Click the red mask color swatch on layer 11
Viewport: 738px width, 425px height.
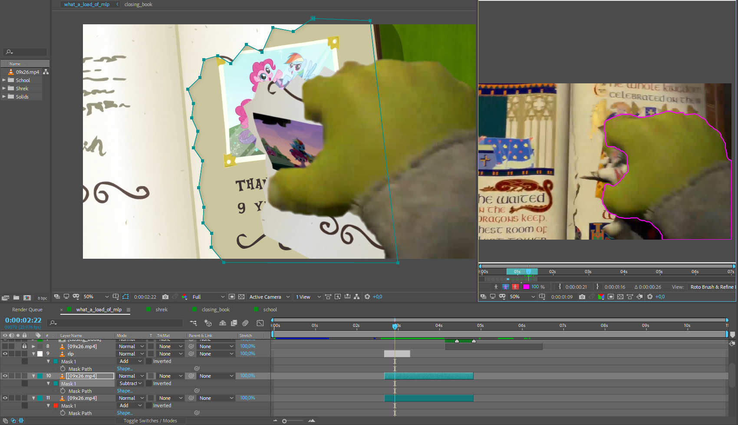coord(56,405)
